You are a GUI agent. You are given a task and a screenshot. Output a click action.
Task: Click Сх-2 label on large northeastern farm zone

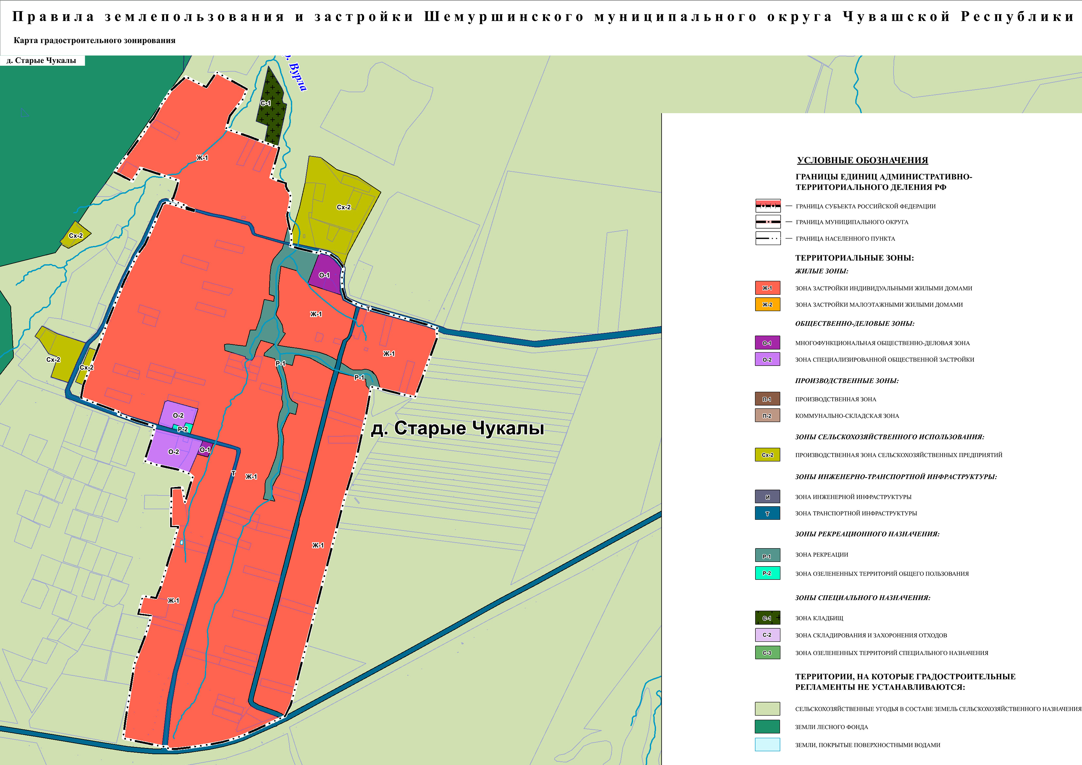344,207
